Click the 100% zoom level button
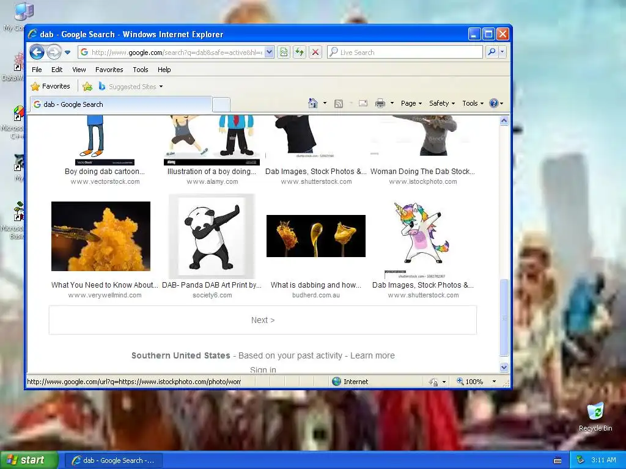 point(470,382)
